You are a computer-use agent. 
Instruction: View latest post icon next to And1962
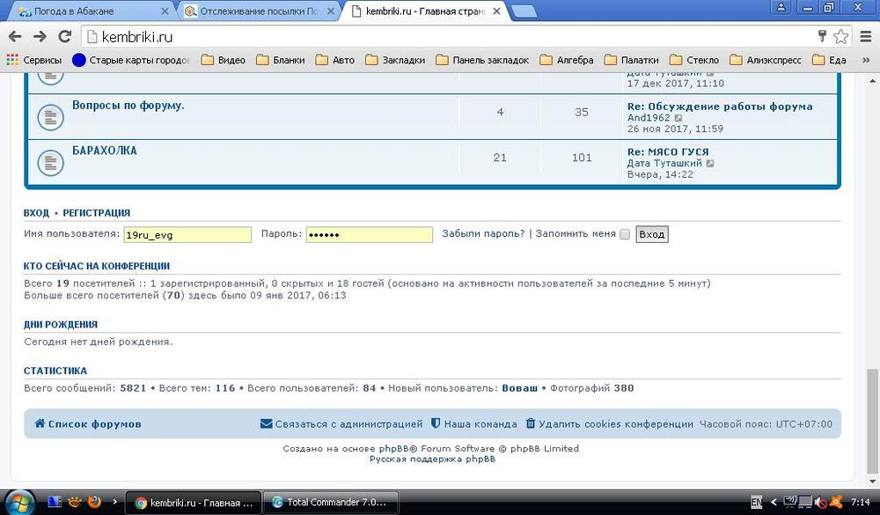pos(678,118)
